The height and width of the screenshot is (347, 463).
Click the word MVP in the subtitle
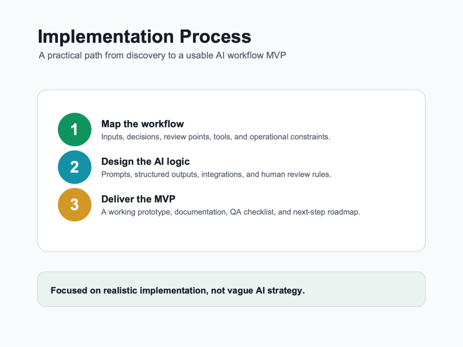[x=276, y=56]
